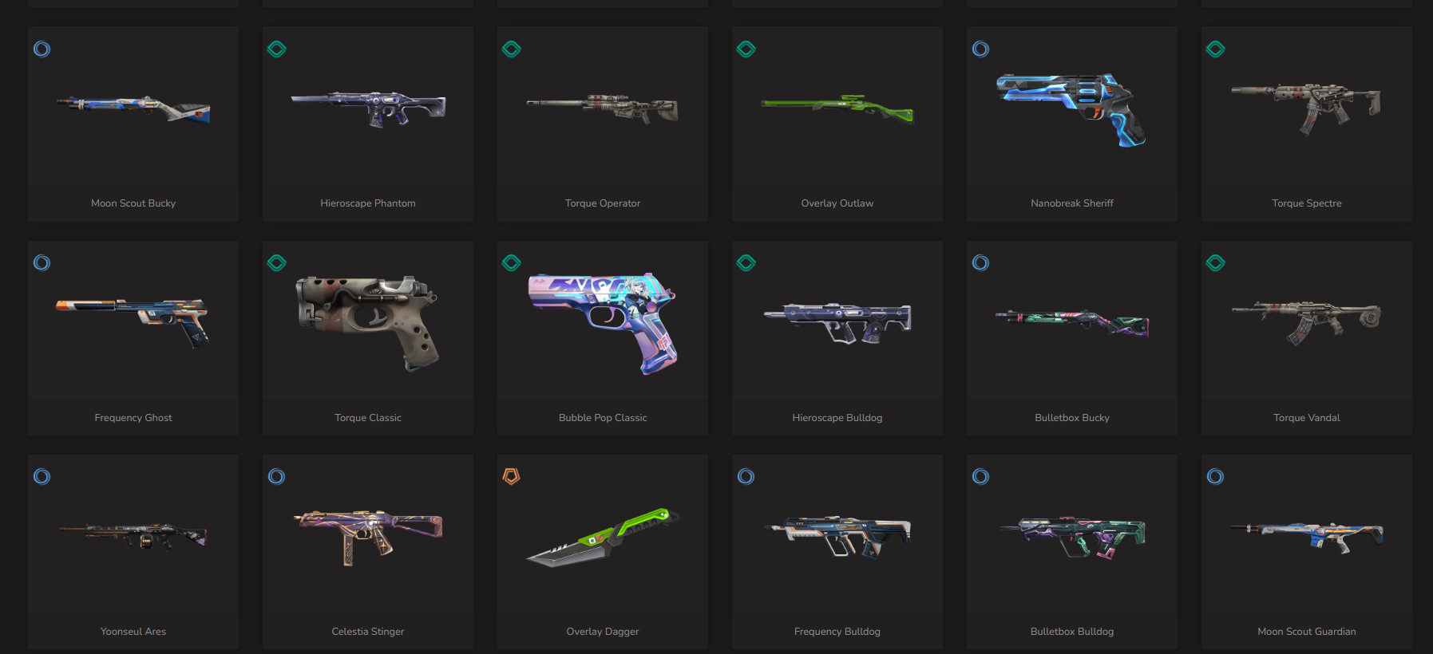1433x654 pixels.
Task: Click the orange tier icon on Overlay Dagger
Action: 511,477
